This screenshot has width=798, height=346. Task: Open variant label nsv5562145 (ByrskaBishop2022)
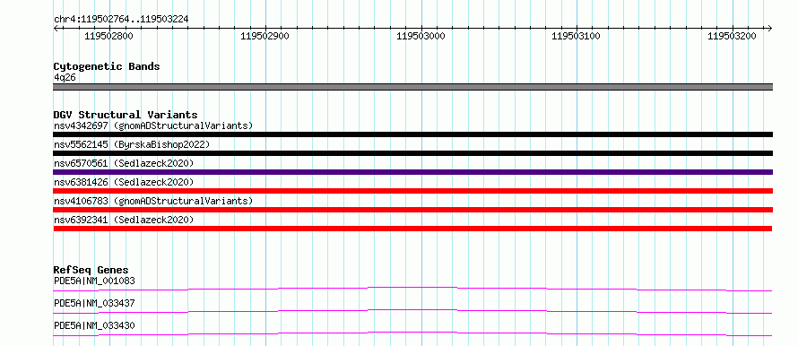132,144
